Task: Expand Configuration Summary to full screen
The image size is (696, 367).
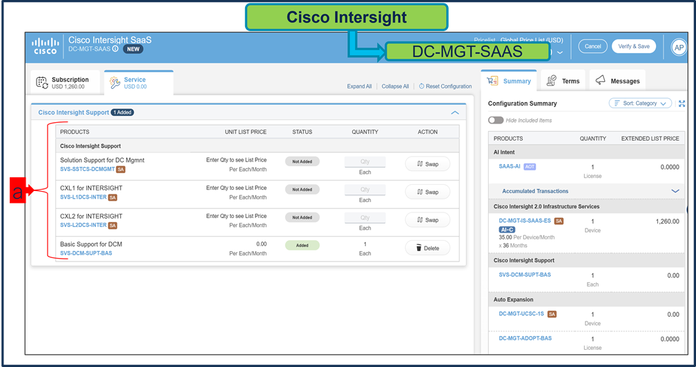Action: [x=681, y=103]
